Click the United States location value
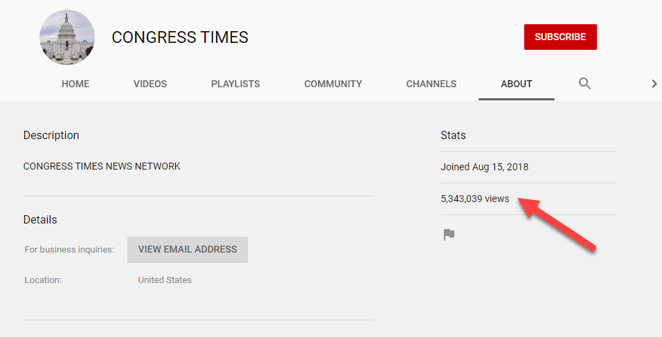Image resolution: width=662 pixels, height=337 pixels. [x=165, y=280]
